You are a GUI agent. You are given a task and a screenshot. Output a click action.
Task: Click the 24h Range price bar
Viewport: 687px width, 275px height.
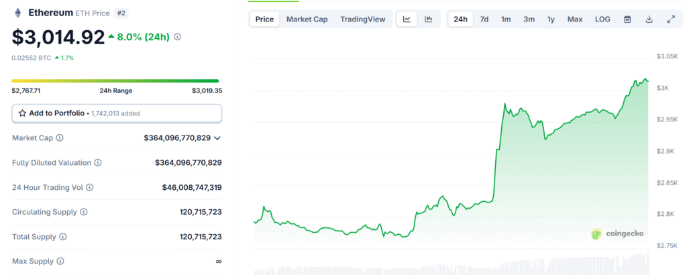[x=115, y=81]
